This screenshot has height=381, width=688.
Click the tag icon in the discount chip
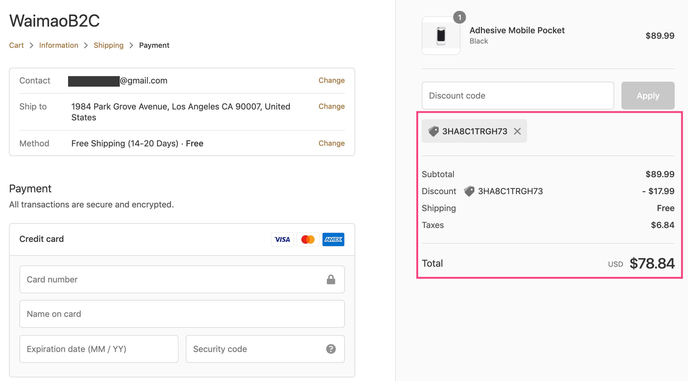[x=433, y=131]
